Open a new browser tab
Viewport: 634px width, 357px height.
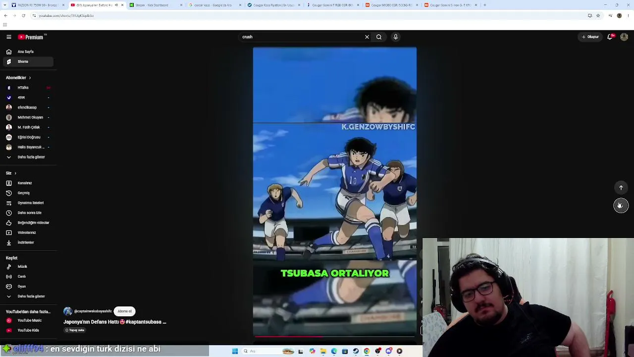pyautogui.click(x=485, y=5)
